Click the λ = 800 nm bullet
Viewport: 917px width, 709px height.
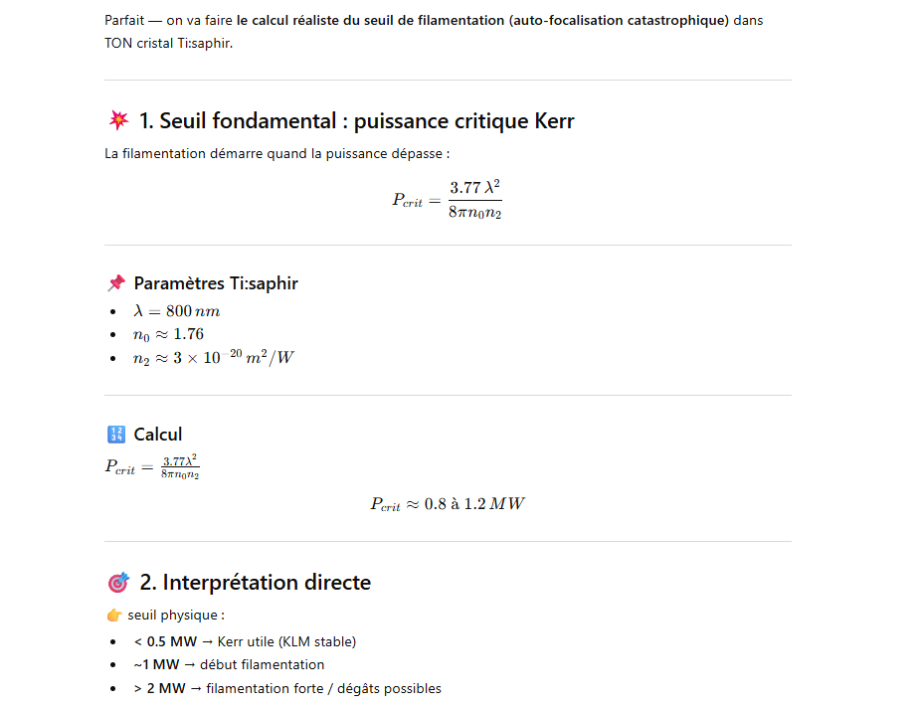[177, 311]
